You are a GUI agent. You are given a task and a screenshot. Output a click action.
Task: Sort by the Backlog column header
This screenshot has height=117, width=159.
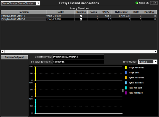pyautogui.click(x=149, y=12)
